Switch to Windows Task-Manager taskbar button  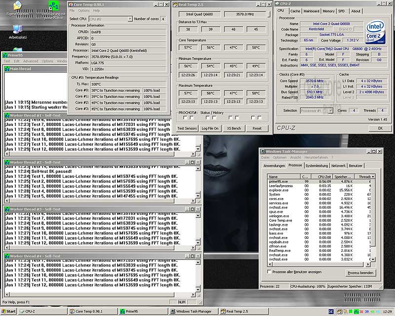(193, 312)
